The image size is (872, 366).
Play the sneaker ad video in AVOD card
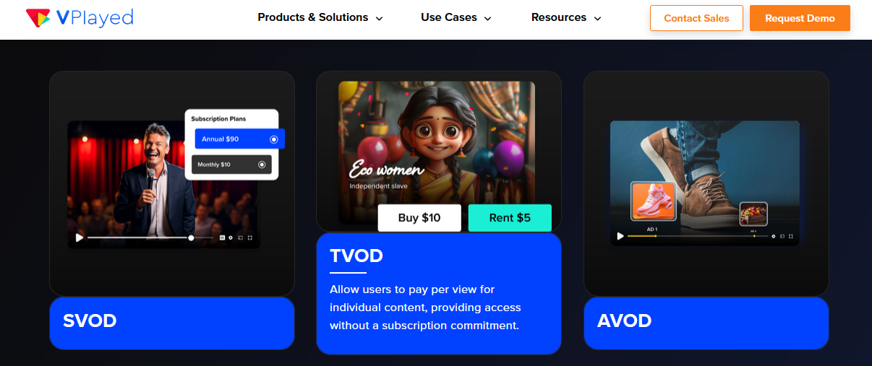tap(620, 236)
